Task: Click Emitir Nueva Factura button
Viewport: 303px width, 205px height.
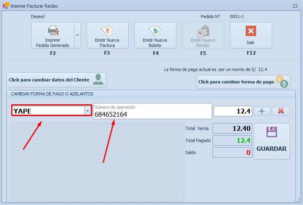Action: (x=107, y=35)
